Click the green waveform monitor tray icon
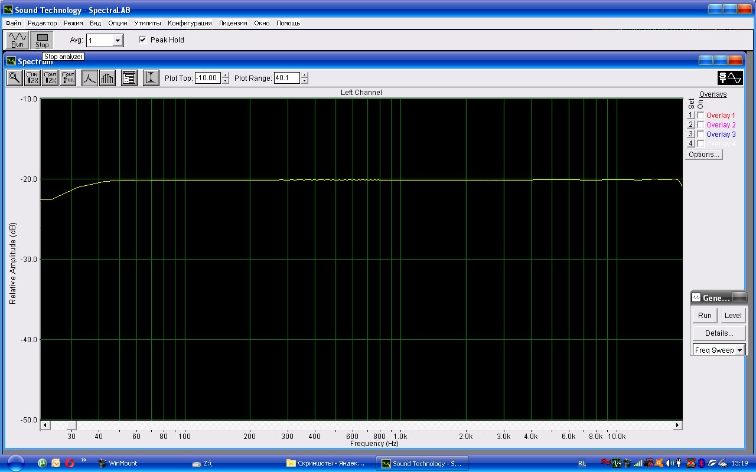Image resolution: width=756 pixels, height=472 pixels. [617, 463]
